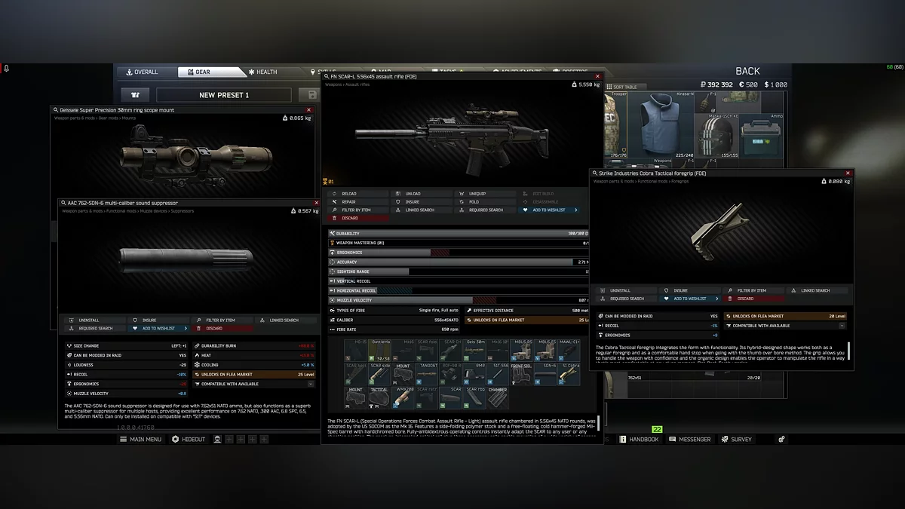
Task: Open the Health tab
Action: tap(262, 72)
